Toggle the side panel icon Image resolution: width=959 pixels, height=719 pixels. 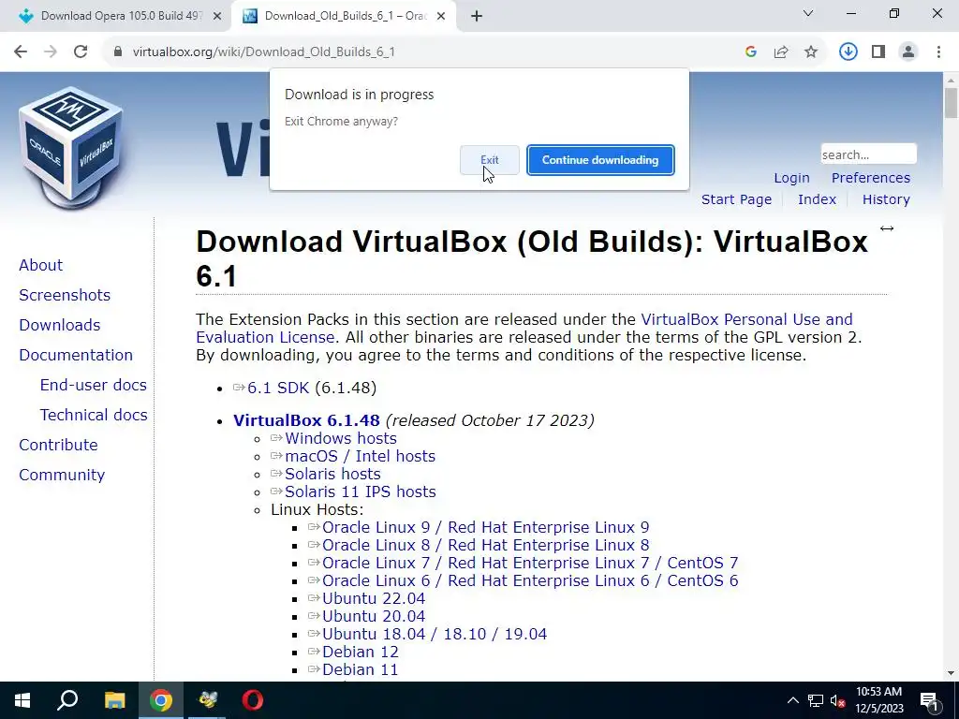878,52
